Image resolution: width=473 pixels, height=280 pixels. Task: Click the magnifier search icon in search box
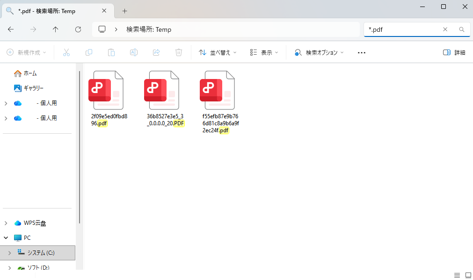coord(461,29)
